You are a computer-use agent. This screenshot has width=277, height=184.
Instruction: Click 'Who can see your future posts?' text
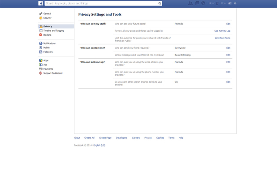130,24
